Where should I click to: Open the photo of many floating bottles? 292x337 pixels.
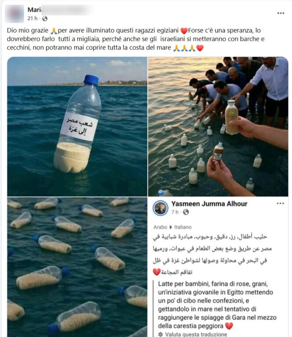77,267
